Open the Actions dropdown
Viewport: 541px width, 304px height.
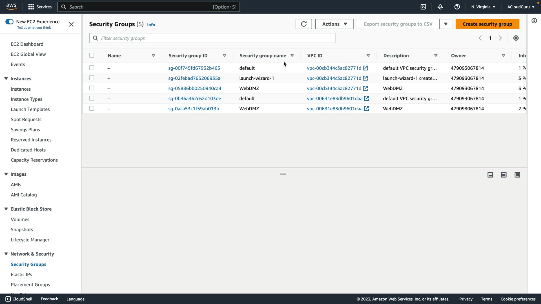334,24
